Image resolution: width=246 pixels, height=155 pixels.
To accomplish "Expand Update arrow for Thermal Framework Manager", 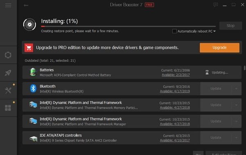I will click(x=236, y=121).
